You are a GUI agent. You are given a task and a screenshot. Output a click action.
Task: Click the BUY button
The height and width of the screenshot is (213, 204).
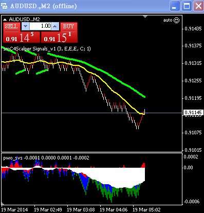point(68,27)
